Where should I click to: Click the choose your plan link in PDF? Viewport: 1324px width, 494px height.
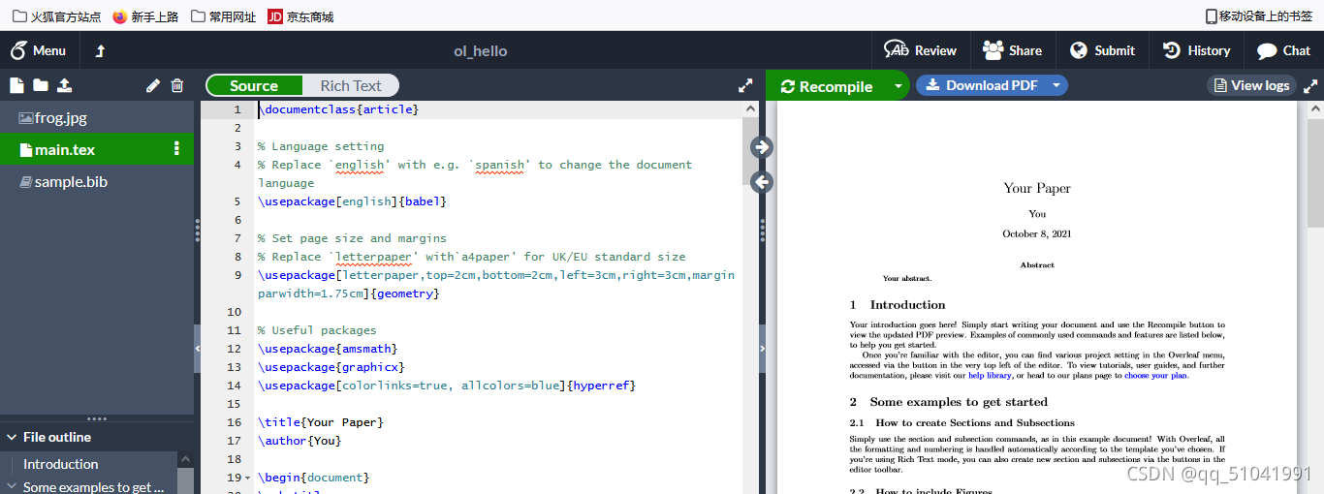(x=1155, y=375)
